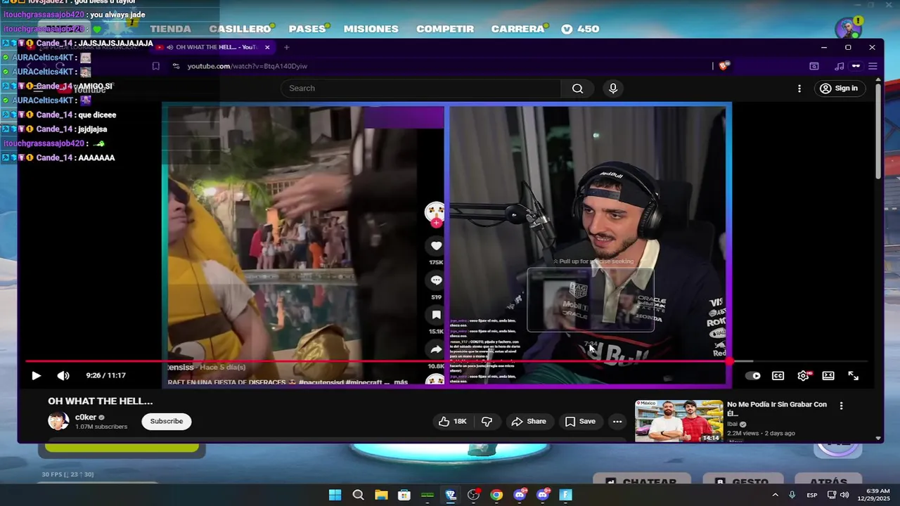Open COMPETIR tab in game menu
This screenshot has height=506, width=900.
click(x=445, y=29)
